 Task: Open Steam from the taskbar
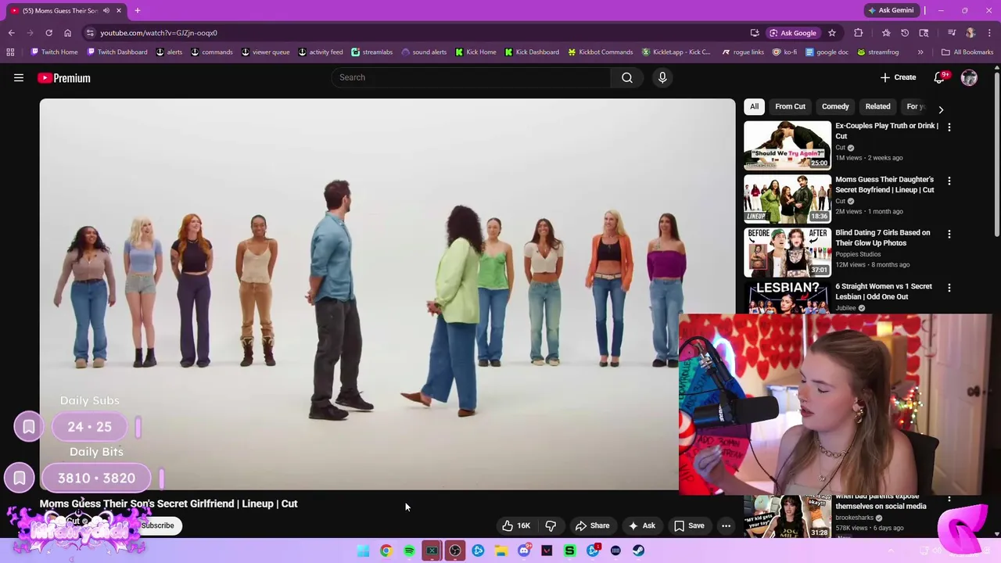coord(638,550)
